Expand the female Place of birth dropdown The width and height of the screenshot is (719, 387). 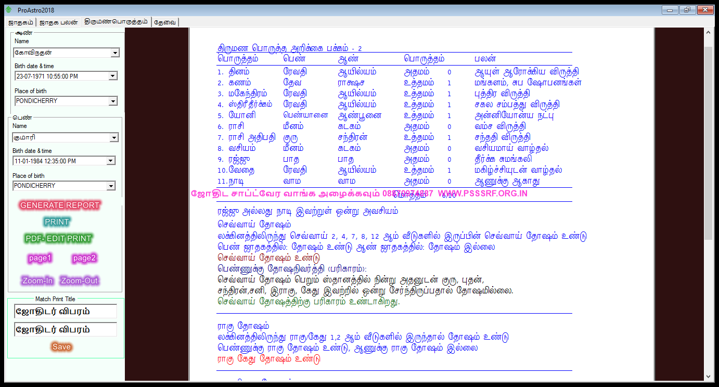pos(111,186)
